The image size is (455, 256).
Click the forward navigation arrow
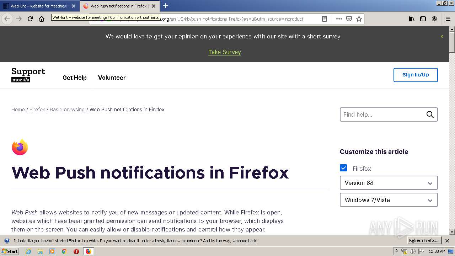pyautogui.click(x=19, y=19)
